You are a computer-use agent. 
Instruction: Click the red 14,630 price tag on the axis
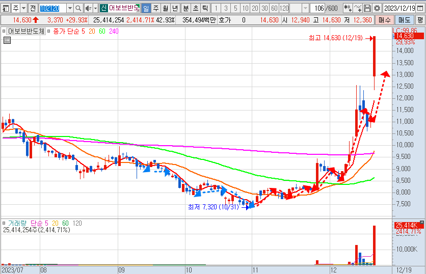[409, 36]
